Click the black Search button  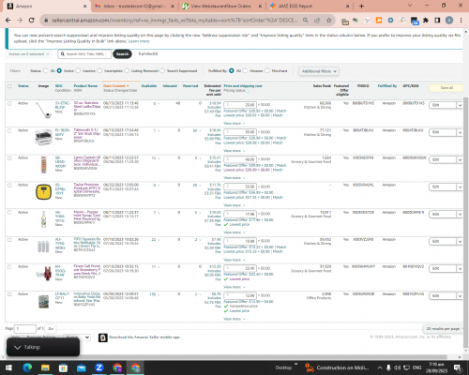[x=122, y=54]
